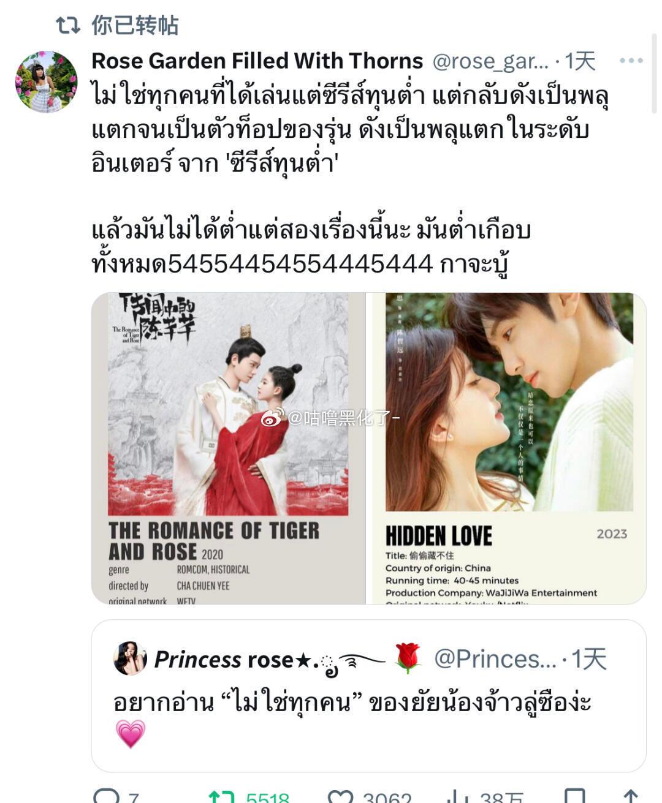Open the three-dot more options menu
This screenshot has width=662, height=803.
click(631, 61)
